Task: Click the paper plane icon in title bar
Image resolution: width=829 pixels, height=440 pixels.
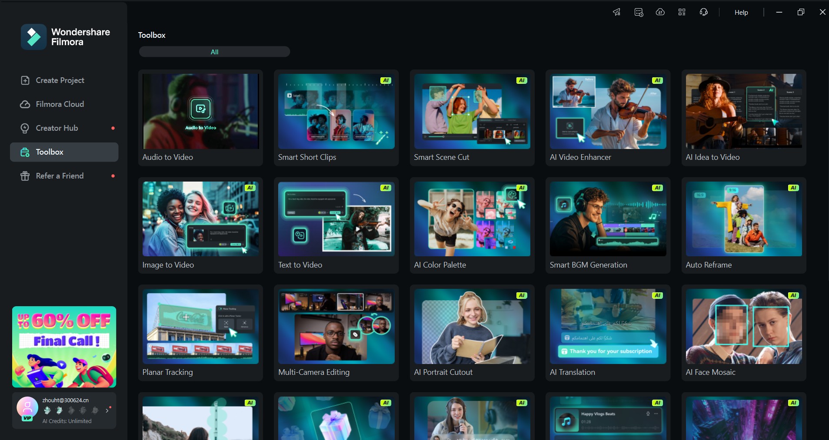Action: 616,12
